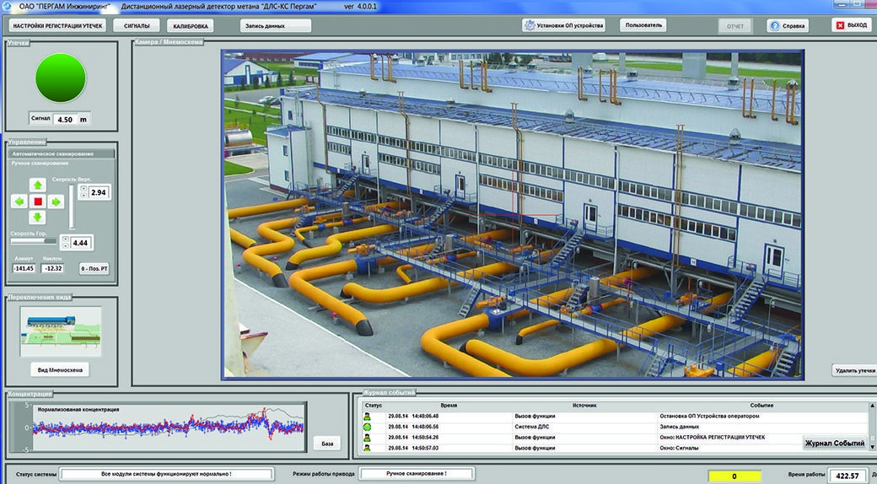The image size is (877, 484).
Task: Click green status icon in Система ДЛС row
Action: [x=367, y=427]
